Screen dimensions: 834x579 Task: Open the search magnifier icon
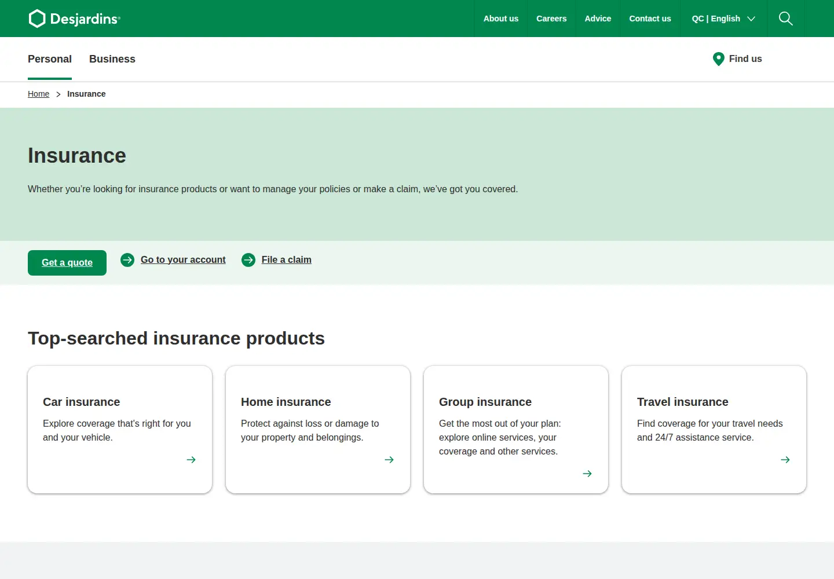(786, 19)
